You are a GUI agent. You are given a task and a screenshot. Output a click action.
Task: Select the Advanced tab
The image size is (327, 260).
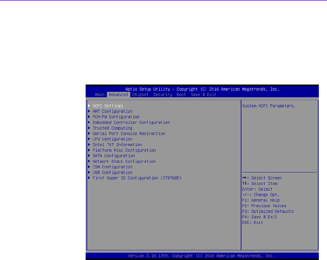pyautogui.click(x=118, y=95)
